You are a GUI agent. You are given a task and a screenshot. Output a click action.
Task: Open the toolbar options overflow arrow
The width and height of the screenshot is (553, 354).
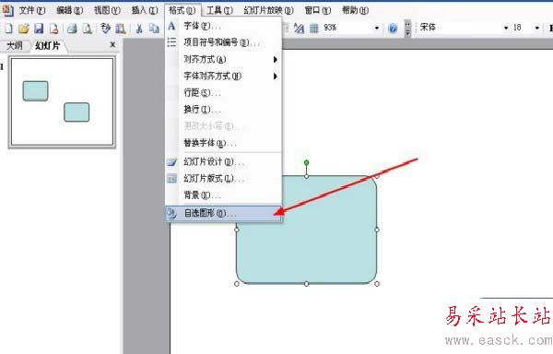click(408, 29)
